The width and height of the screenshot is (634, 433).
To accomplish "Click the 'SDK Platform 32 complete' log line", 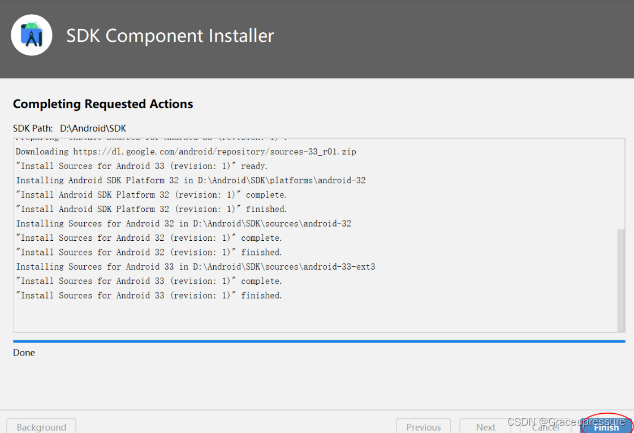I will (x=151, y=195).
